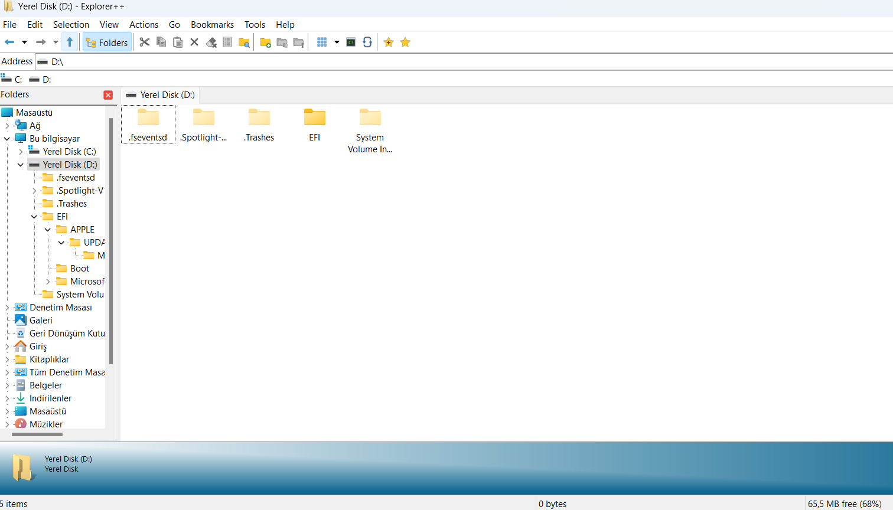The width and height of the screenshot is (893, 510).
Task: Click the Add bookmark star-plus icon
Action: [x=389, y=42]
